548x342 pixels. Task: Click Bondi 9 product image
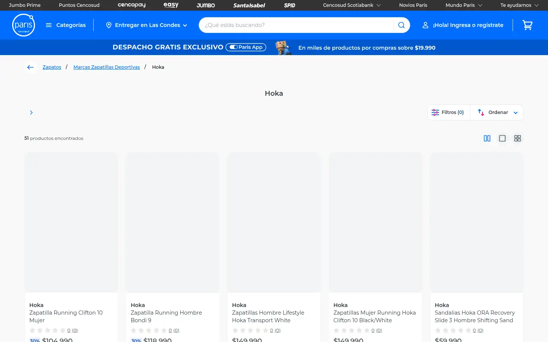[172, 222]
